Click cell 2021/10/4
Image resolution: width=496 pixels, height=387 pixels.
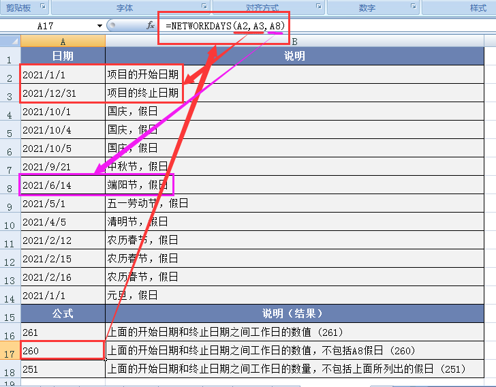63,129
